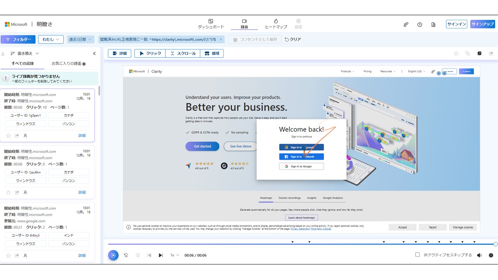Open 詳細 link on 6r6ny3 recording card
Screen dimensions: 498x280
point(82,255)
